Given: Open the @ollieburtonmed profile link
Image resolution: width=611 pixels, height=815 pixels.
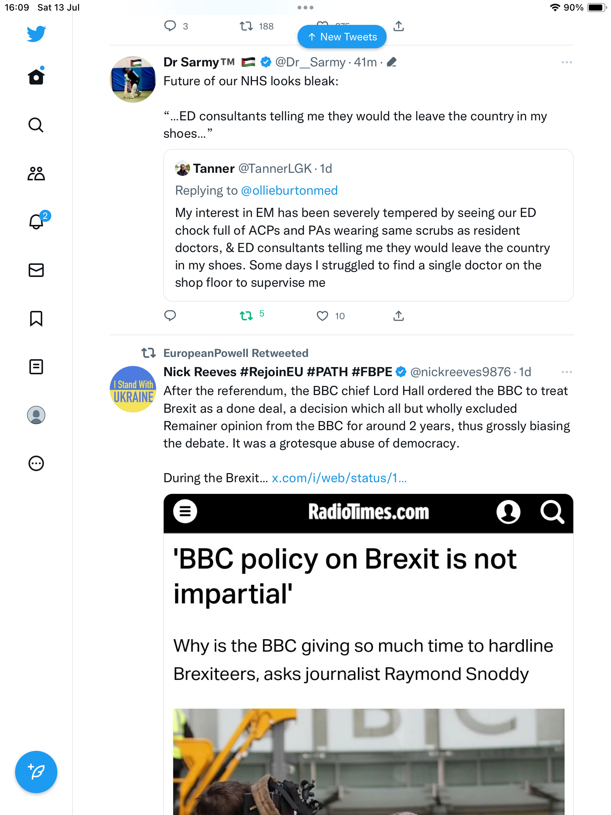Looking at the screenshot, I should [x=289, y=191].
